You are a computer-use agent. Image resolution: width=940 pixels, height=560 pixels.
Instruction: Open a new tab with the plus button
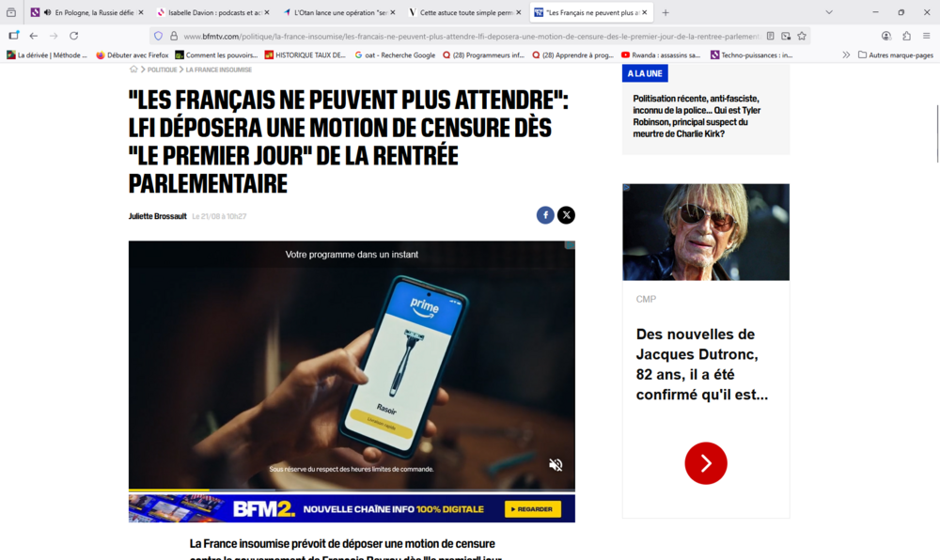point(666,12)
